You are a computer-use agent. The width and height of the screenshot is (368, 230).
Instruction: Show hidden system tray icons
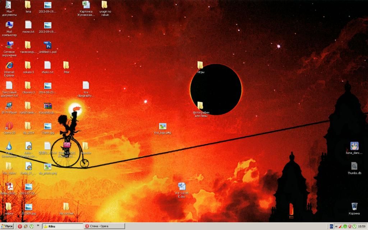pos(336,226)
